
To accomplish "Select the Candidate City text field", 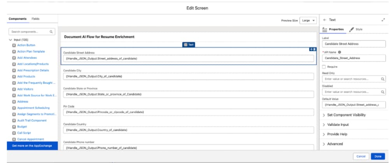I will click(189, 76).
